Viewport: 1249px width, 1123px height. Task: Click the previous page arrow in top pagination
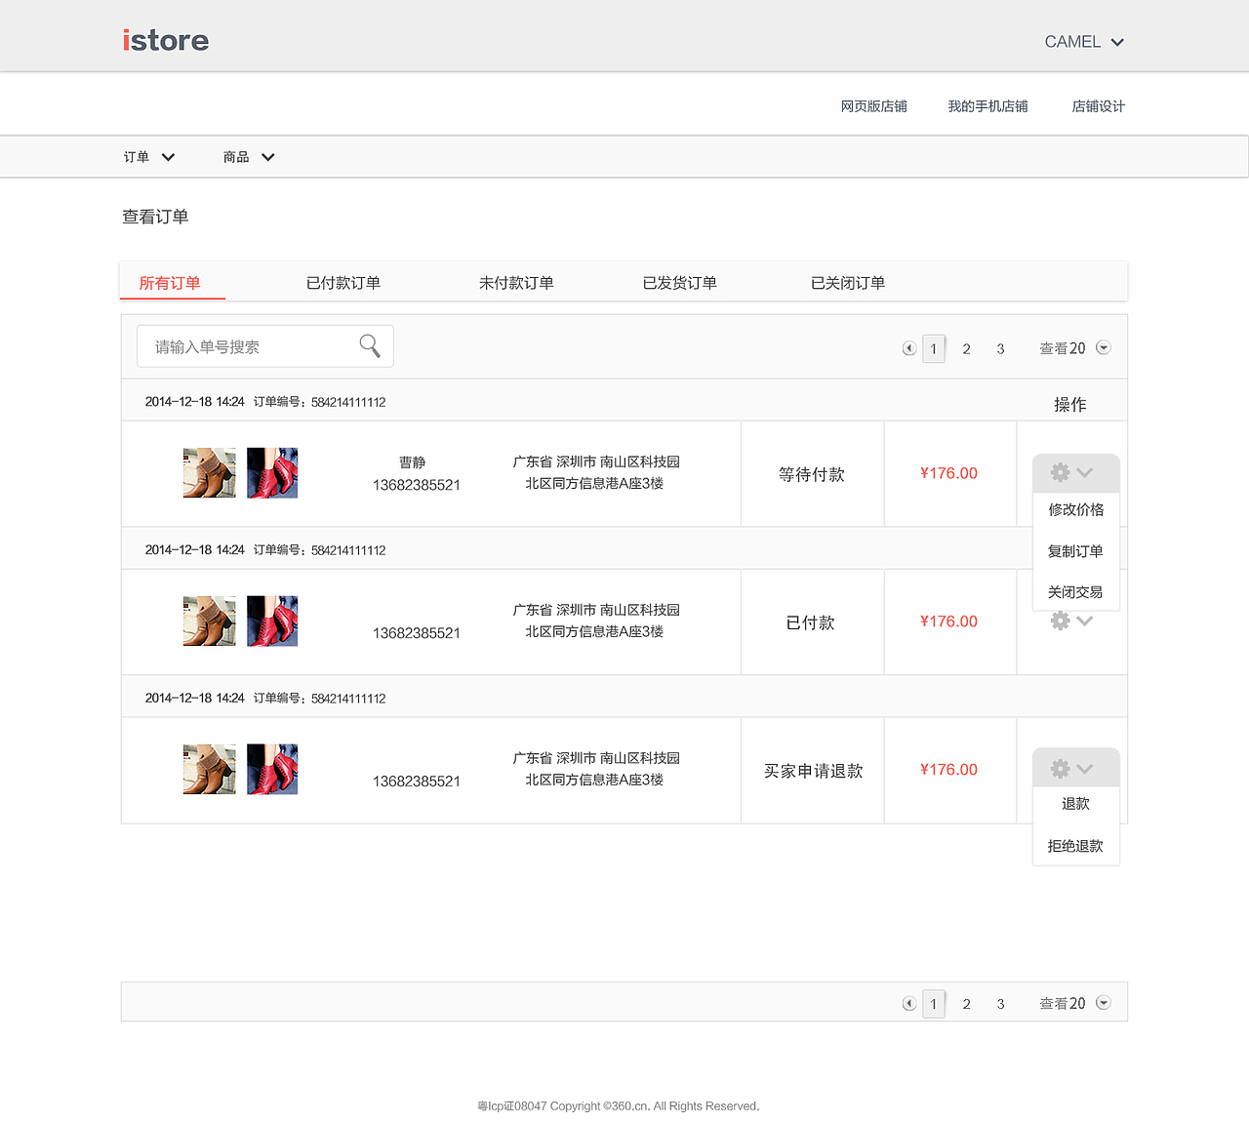pos(908,347)
